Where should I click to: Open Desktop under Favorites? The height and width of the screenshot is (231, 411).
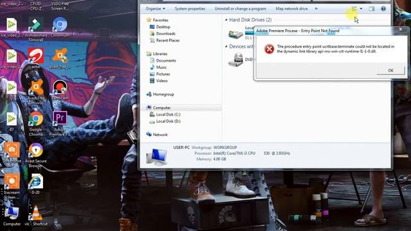160,27
